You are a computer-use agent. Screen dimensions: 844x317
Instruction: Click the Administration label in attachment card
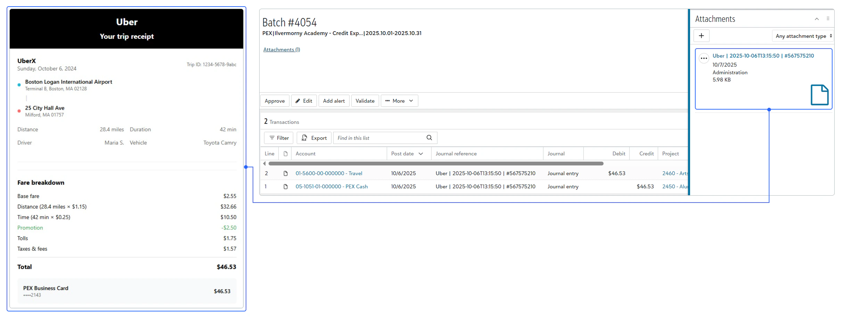pos(730,72)
